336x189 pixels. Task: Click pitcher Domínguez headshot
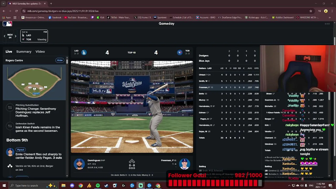(79, 164)
